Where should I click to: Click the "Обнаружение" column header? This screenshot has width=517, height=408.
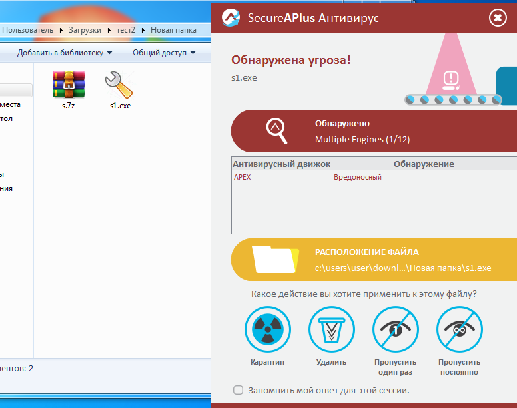pyautogui.click(x=424, y=164)
